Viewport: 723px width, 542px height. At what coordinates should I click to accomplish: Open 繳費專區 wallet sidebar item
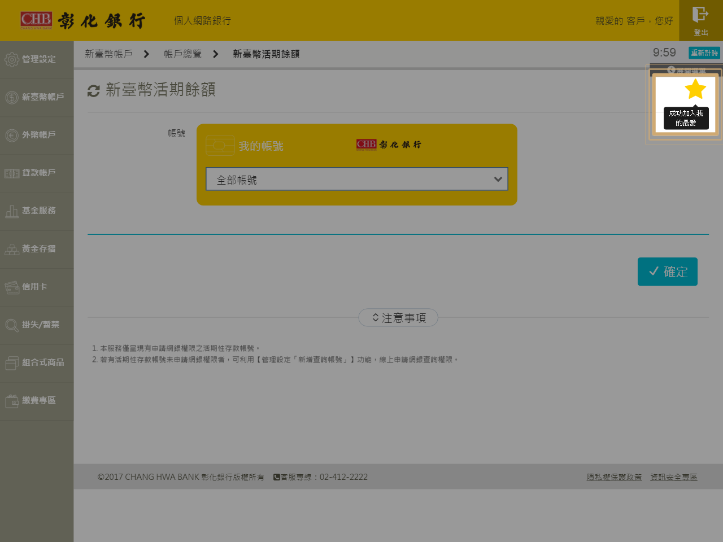(12, 401)
